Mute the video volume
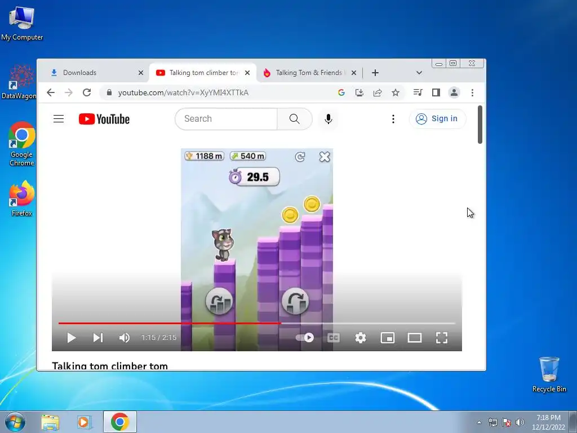The width and height of the screenshot is (577, 433). (x=124, y=338)
